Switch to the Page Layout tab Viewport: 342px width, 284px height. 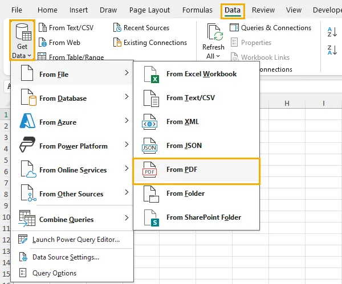tap(149, 10)
